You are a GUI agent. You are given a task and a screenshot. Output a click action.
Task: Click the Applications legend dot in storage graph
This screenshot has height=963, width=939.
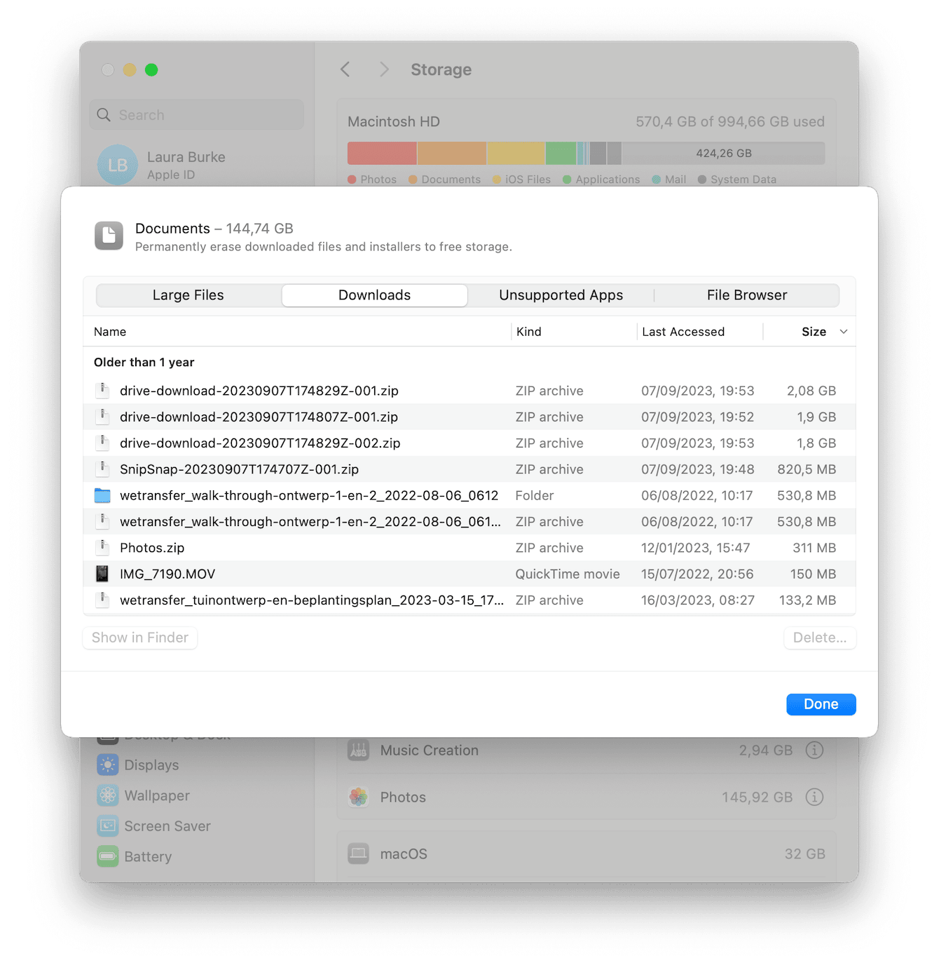coord(569,180)
